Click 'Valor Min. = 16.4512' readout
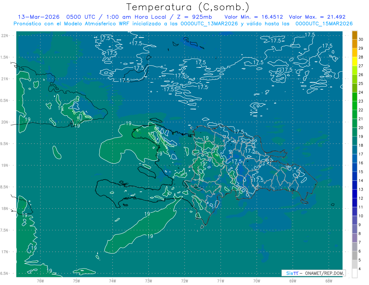The height and width of the screenshot is (285, 369). tap(254, 17)
